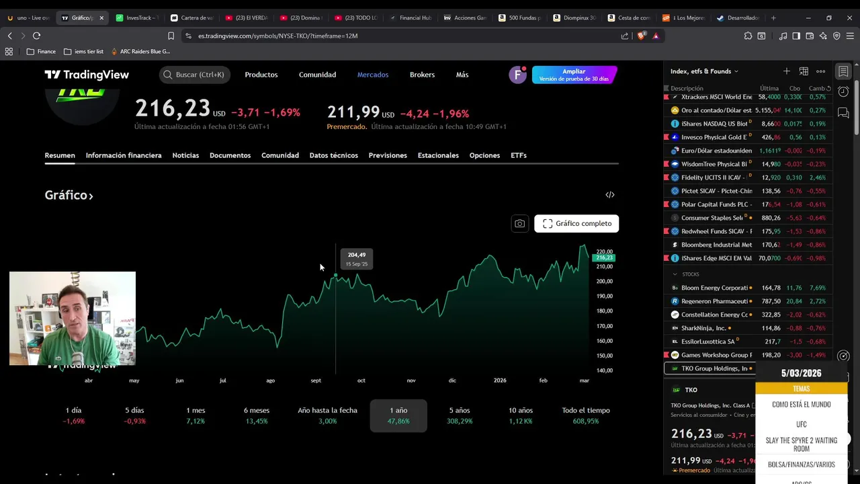Image resolution: width=860 pixels, height=484 pixels.
Task: Click the Buscar search field
Action: 195,75
